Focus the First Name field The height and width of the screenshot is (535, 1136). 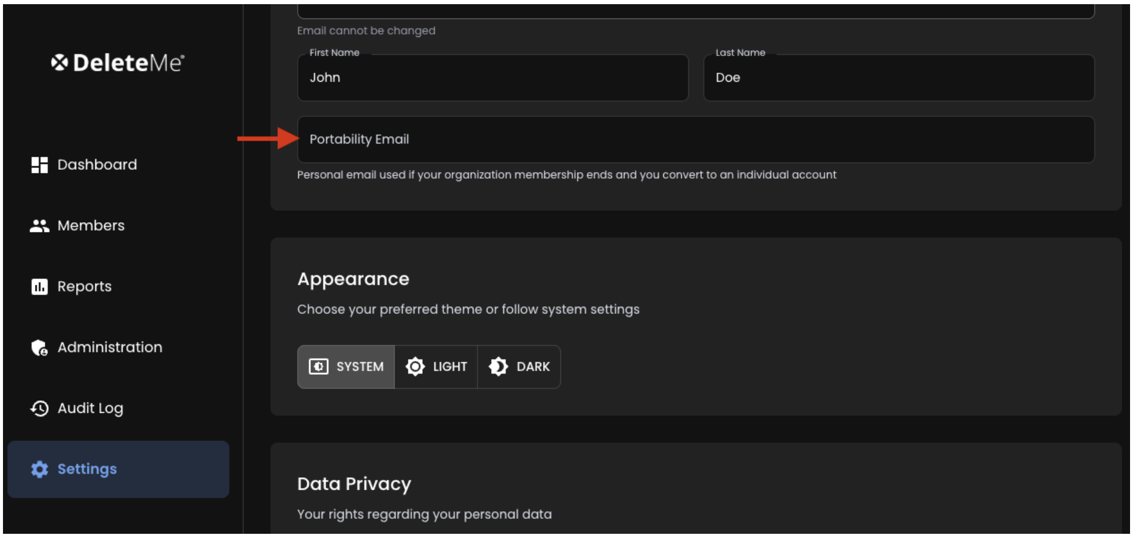pos(493,78)
